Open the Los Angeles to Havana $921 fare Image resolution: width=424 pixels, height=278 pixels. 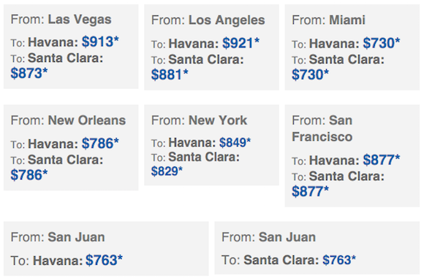[241, 43]
